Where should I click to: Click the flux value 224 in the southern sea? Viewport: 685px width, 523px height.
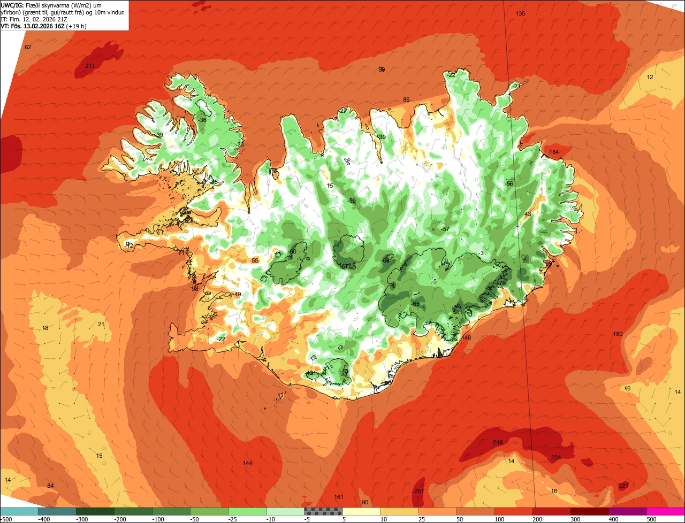click(556, 457)
